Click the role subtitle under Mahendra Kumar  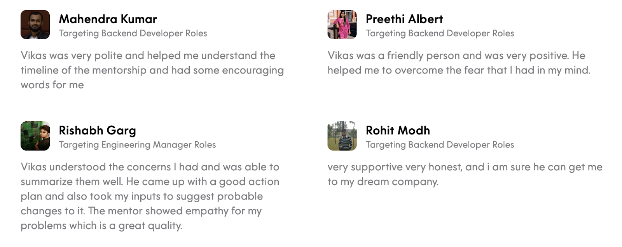tap(133, 33)
